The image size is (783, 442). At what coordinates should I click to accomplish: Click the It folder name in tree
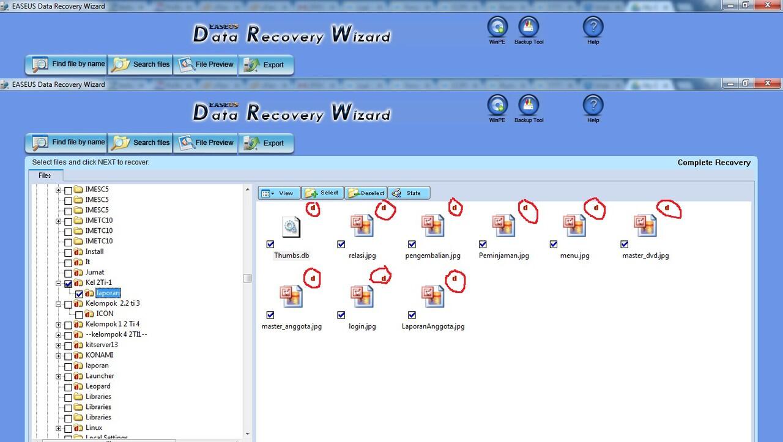point(88,262)
